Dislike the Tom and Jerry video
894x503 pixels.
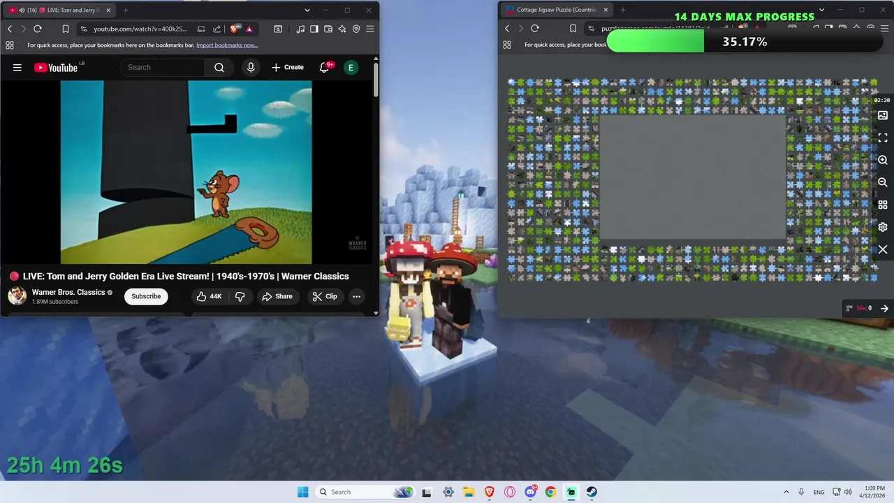[x=240, y=296]
